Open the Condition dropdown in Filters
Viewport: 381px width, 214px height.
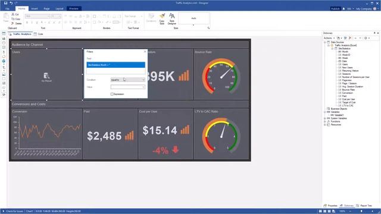(x=128, y=80)
